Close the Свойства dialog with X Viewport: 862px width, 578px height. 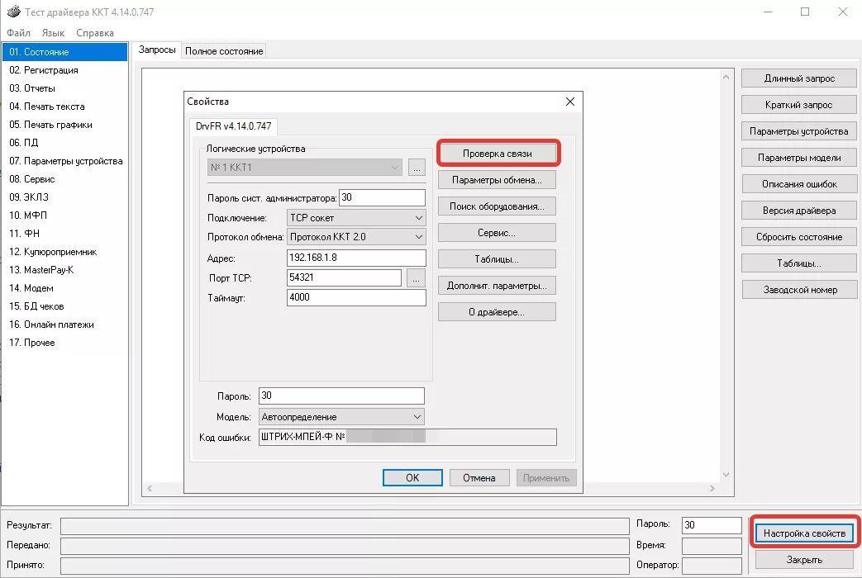click(x=570, y=102)
